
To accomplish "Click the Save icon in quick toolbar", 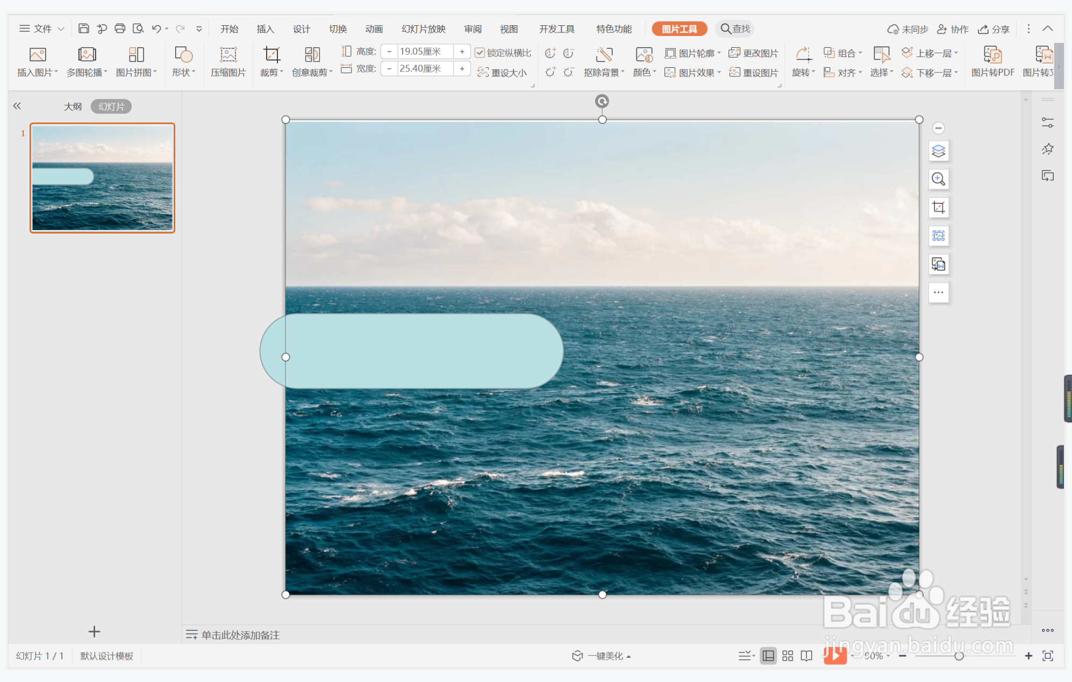I will point(83,28).
